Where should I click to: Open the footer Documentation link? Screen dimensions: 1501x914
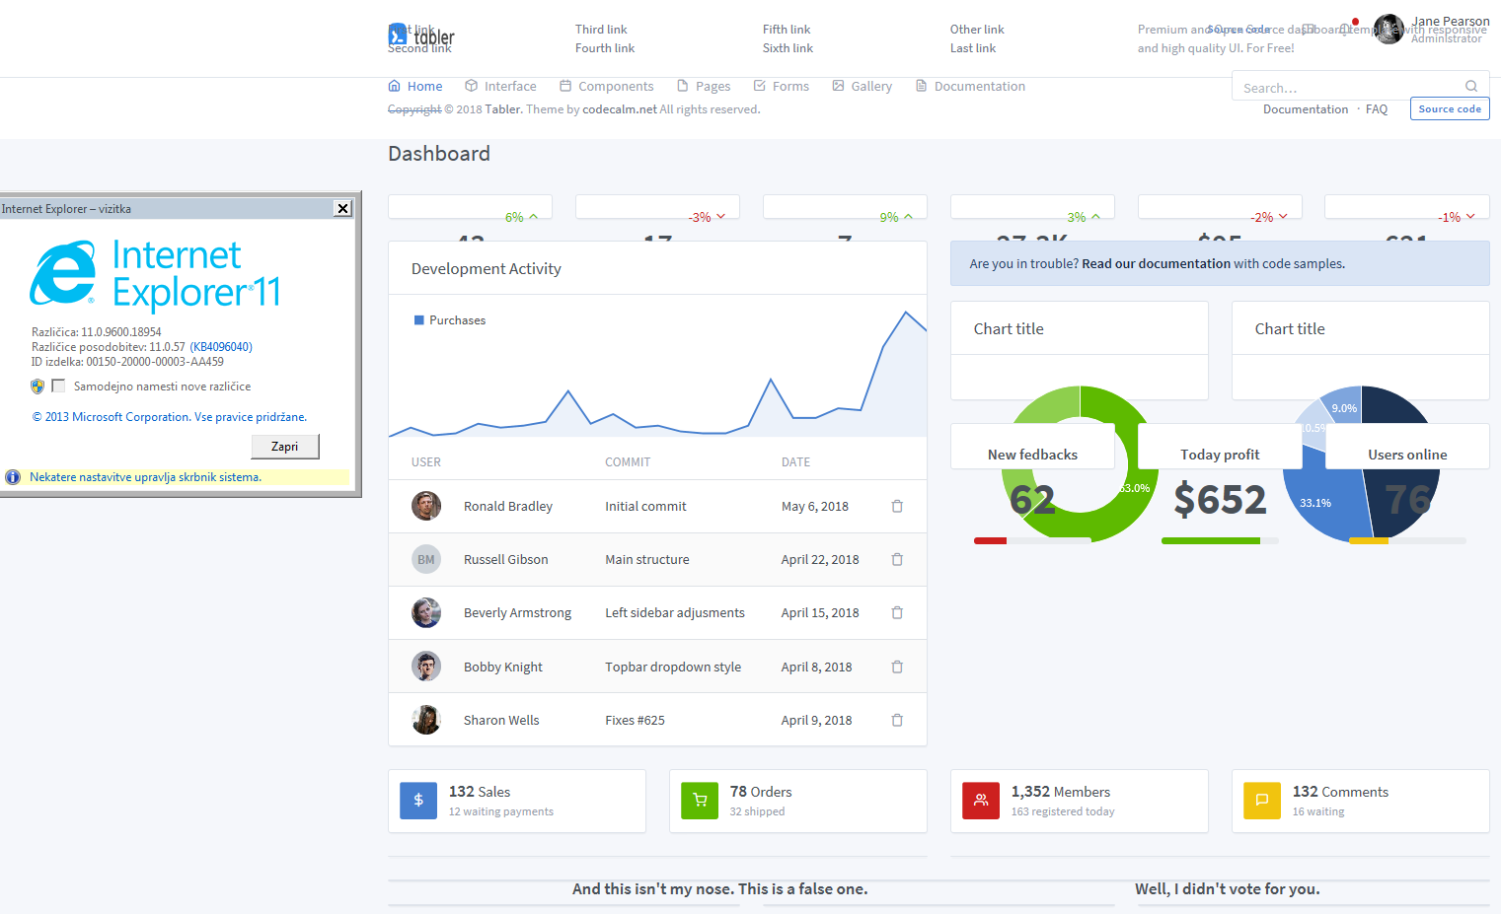coord(1306,109)
